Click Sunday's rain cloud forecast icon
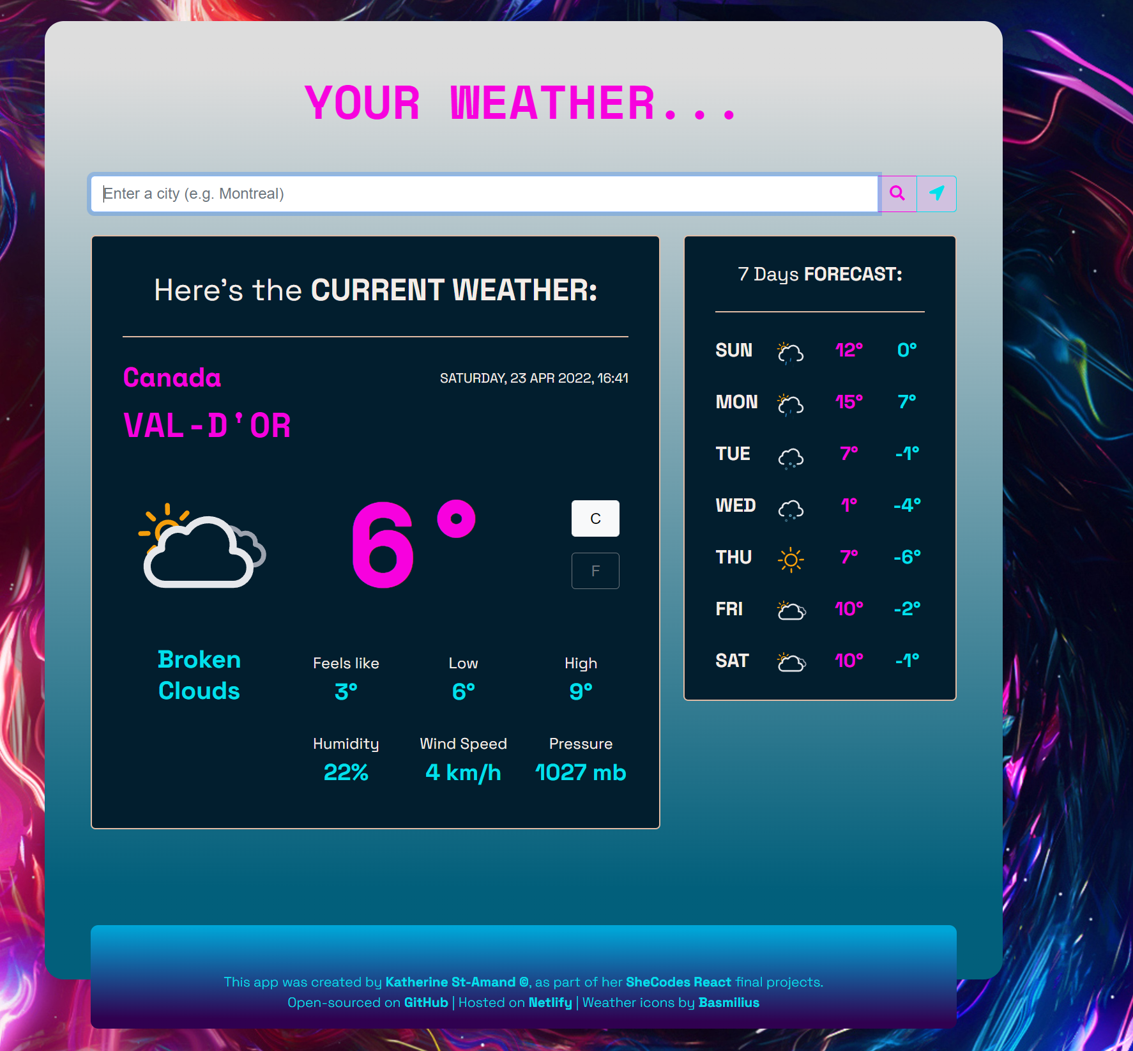 pyautogui.click(x=790, y=351)
